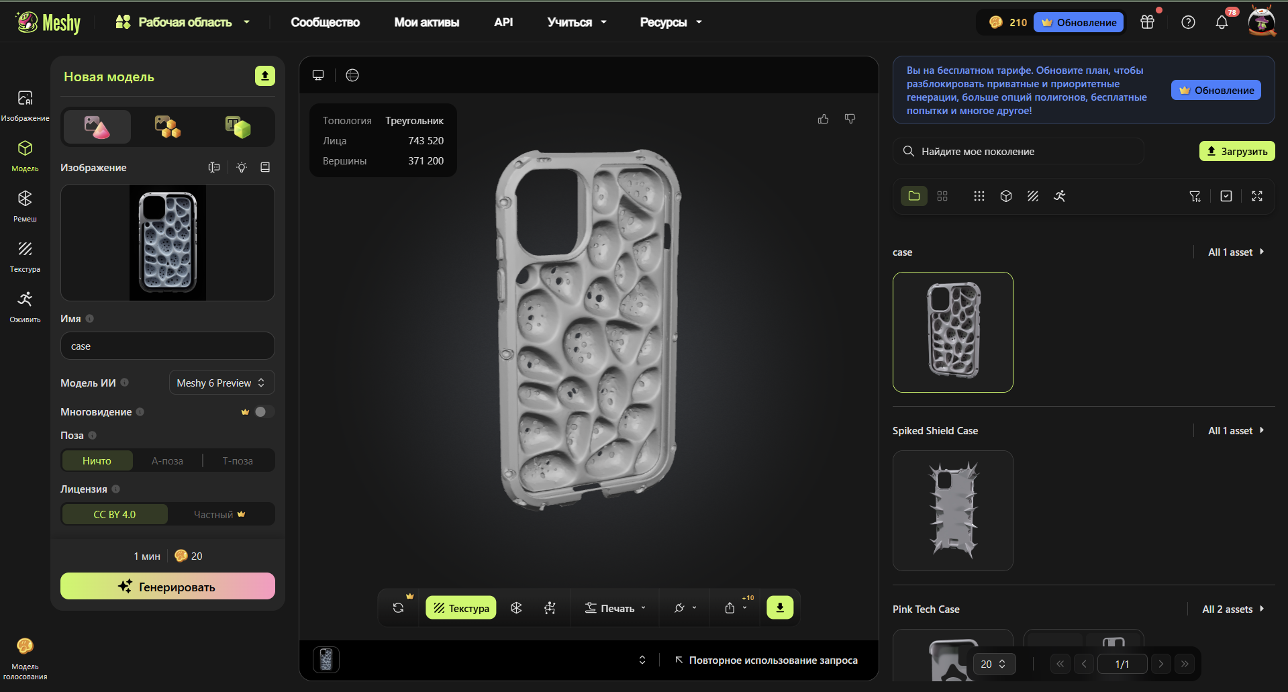Viewport: 1288px width, 692px height.
Task: Open the Текстура tool in left sidebar
Action: pos(25,256)
